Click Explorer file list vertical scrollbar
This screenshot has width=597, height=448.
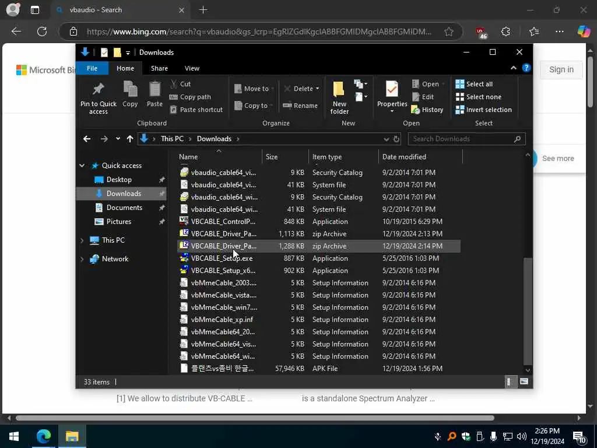[x=528, y=311]
